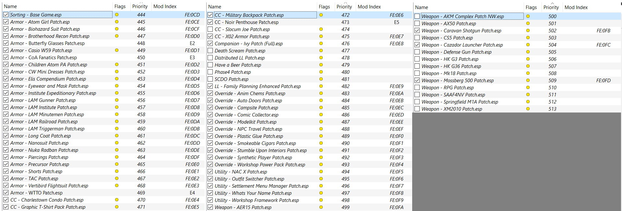Click the flag icon for Utility - NAC X Patch.esp
The width and height of the screenshot is (622, 211).
(321, 172)
